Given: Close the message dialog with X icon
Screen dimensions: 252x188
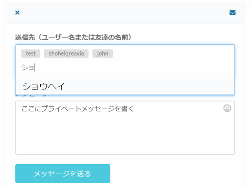Looking at the screenshot, I should [17, 13].
